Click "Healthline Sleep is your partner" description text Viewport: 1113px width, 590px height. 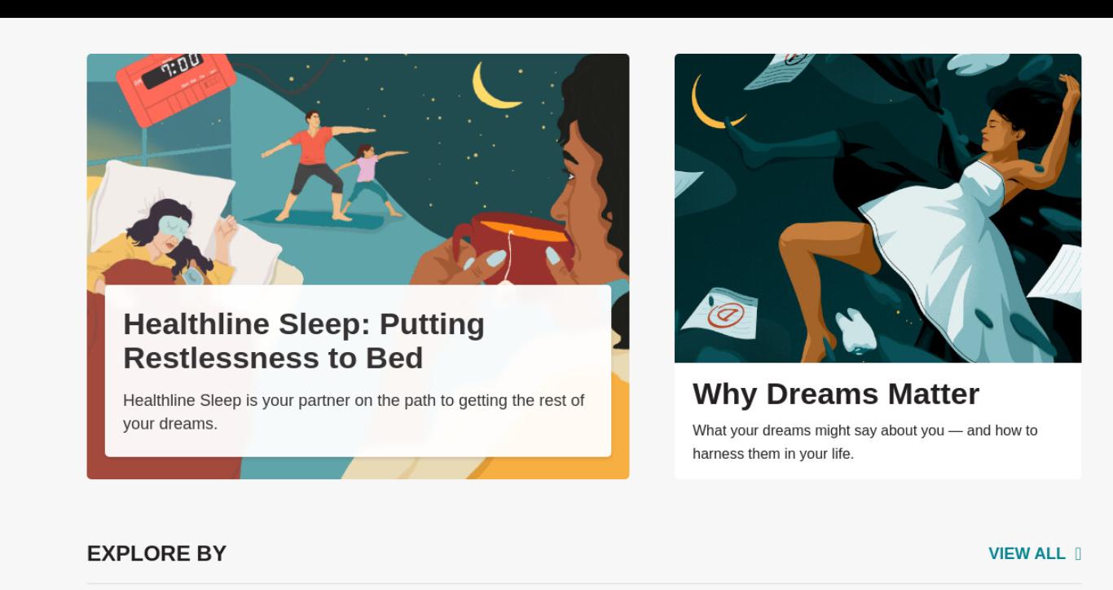point(354,412)
